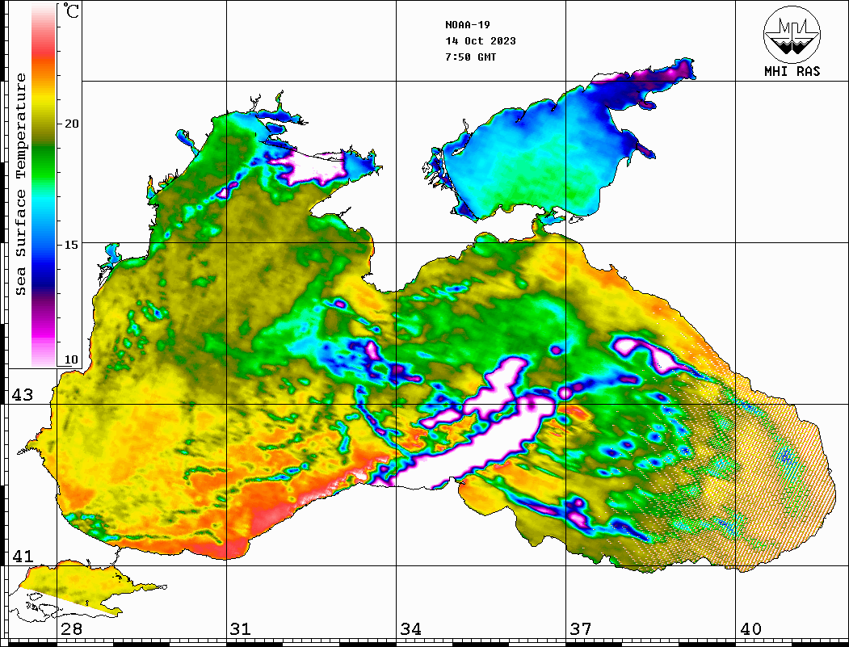
Task: Click the latitude label 43
Action: (21, 395)
